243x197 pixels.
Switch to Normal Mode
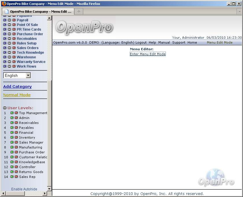click(x=17, y=95)
